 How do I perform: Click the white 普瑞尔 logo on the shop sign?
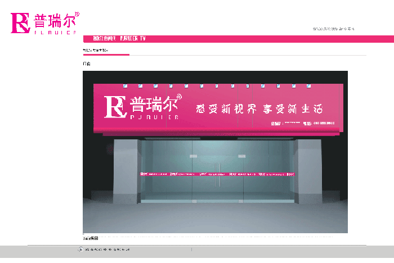coord(143,106)
